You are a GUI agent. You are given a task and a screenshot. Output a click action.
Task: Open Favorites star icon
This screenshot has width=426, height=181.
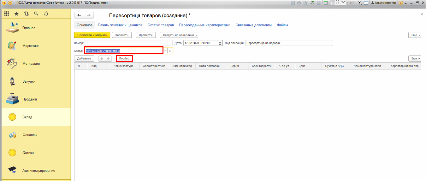pos(16,14)
